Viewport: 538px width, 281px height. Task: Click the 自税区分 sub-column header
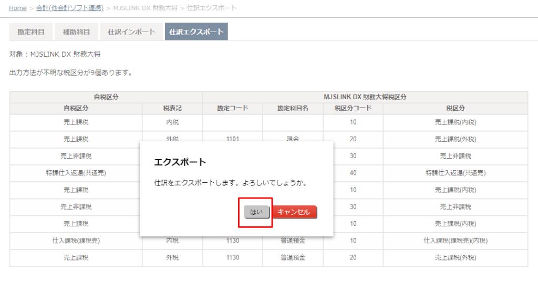pos(76,108)
